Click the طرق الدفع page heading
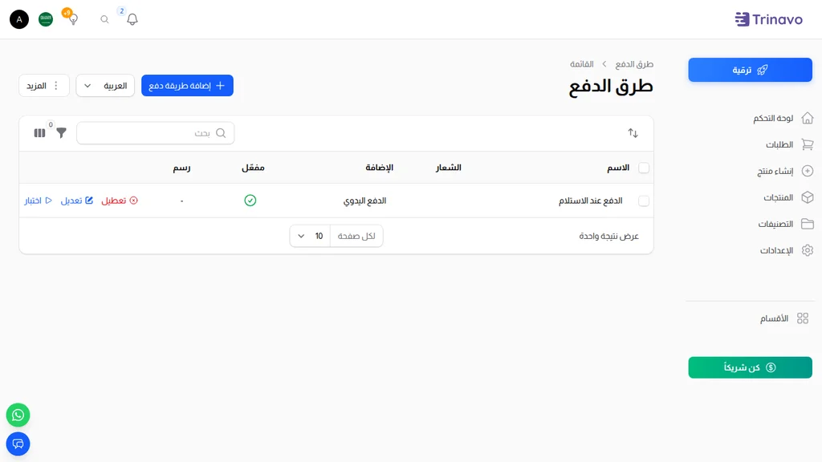822x462 pixels. pyautogui.click(x=611, y=87)
